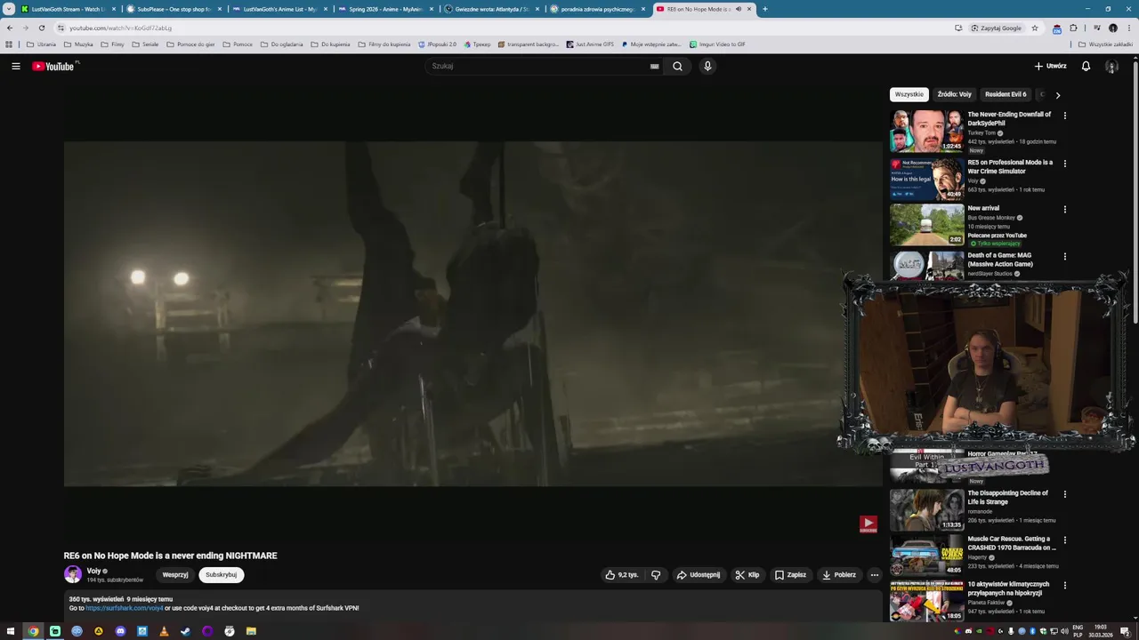Open options for Death of a Game: MAG

1064,257
